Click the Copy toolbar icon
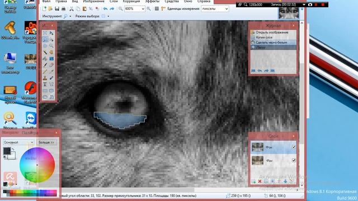358x201 pixels. (x=78, y=9)
